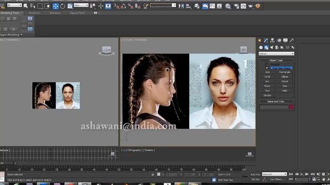Screen dimensions: 330x185
Task: Switch to the Object Paint ribbon tab
Action: pos(77,13)
